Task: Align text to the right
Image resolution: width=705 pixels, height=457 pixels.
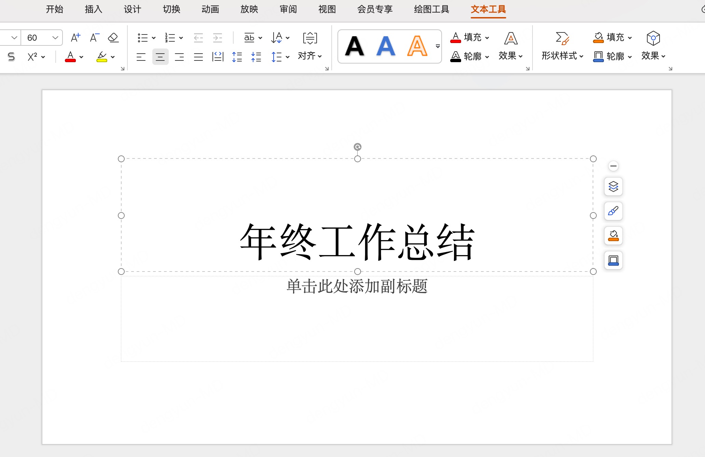Action: pyautogui.click(x=179, y=57)
